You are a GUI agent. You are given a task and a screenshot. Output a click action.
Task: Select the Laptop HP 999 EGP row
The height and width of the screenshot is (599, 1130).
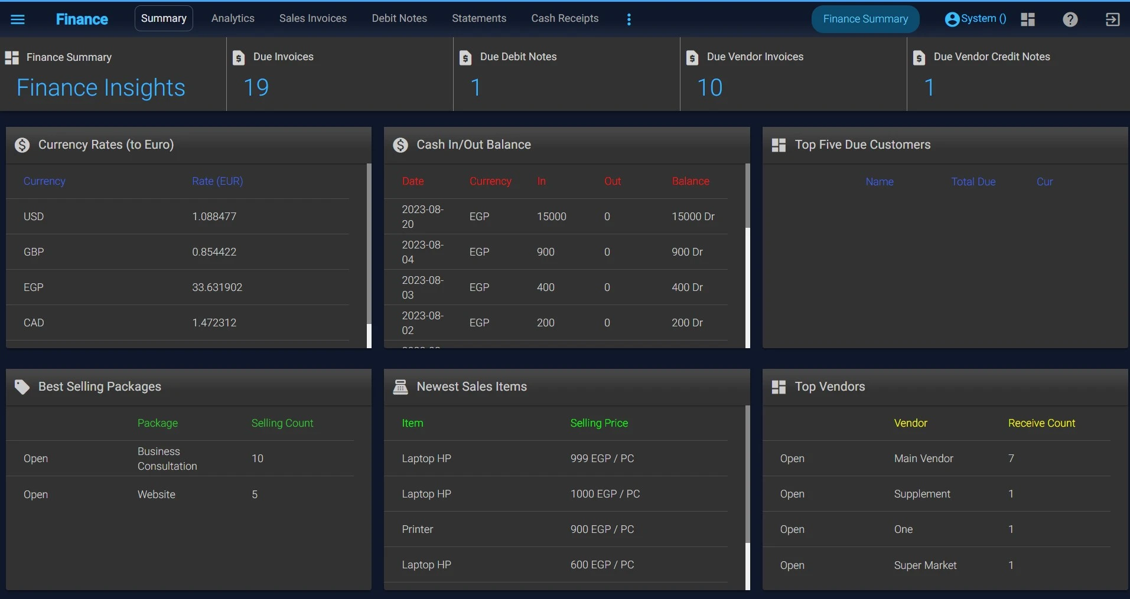point(556,459)
